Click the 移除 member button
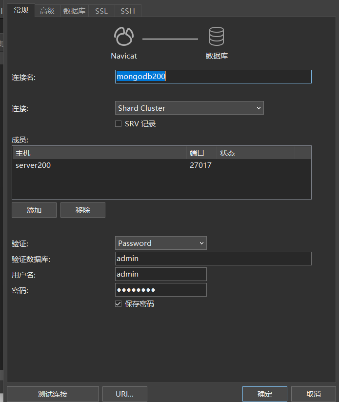The image size is (339, 402). coord(83,210)
